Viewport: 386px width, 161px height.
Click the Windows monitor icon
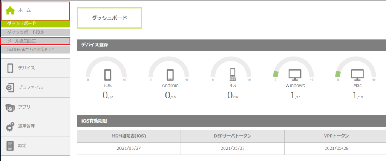[x=294, y=74]
